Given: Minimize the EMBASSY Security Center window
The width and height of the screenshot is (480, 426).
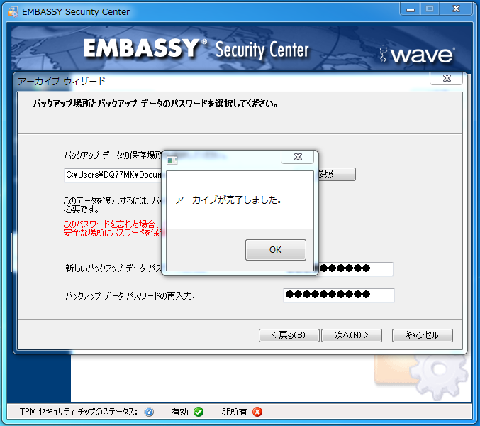Looking at the screenshot, I should pos(411,9).
